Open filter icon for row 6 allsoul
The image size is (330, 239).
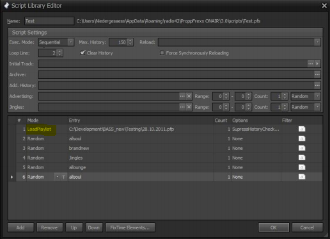coord(302,177)
